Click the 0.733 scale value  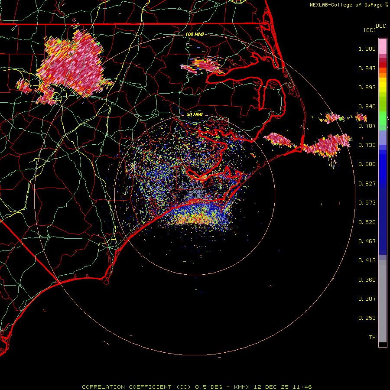click(x=367, y=145)
